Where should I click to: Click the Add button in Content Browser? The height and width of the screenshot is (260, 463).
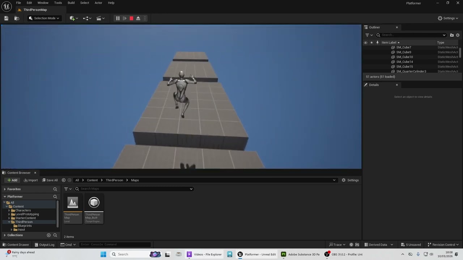[12, 180]
